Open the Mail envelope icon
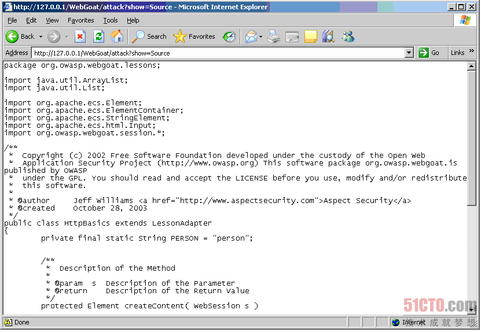The height and width of the screenshot is (332, 481). pos(251,37)
